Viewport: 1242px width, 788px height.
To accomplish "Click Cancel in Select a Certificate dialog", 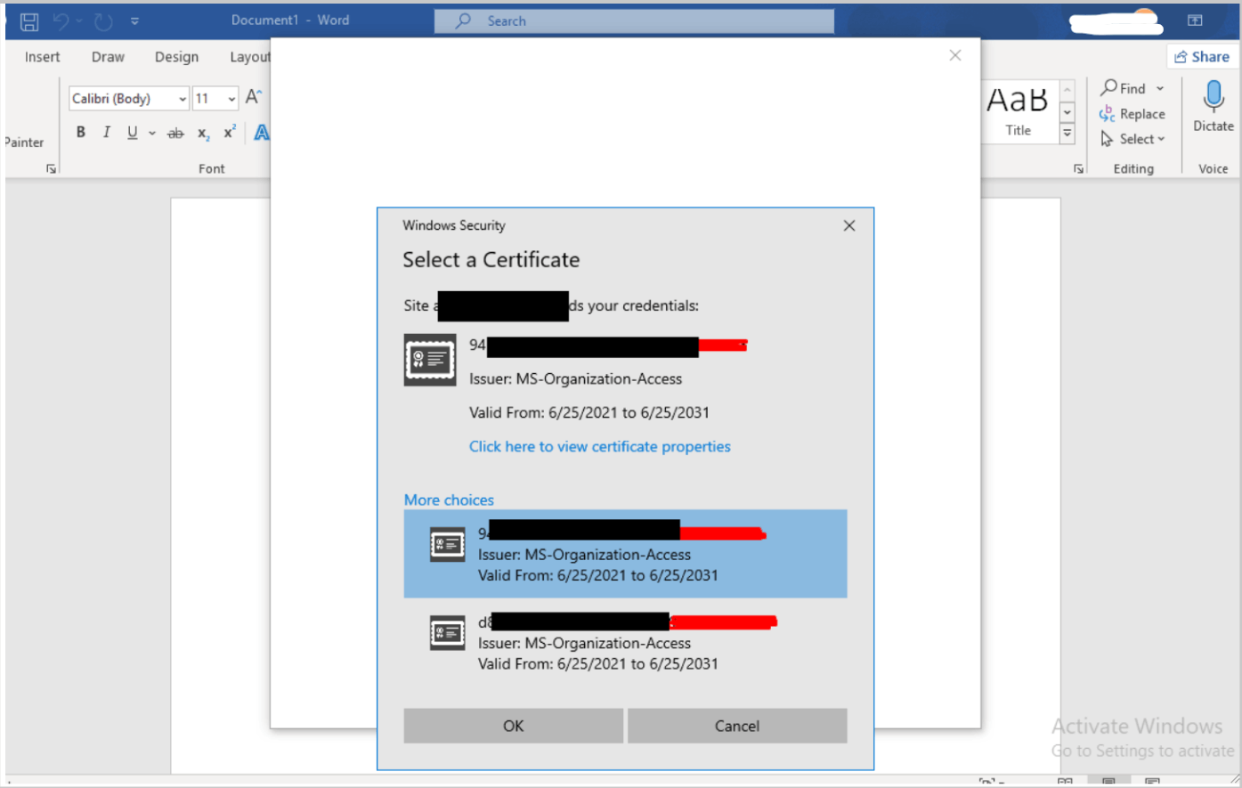I will tap(737, 726).
